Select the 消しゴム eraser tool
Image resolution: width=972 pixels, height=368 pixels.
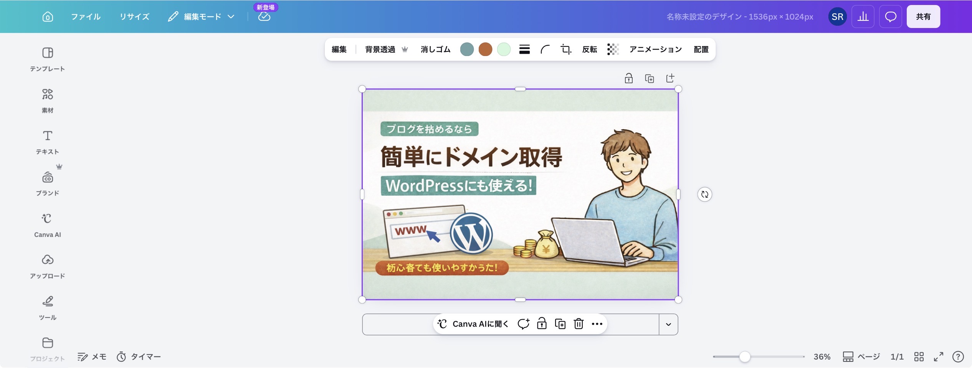[x=435, y=49]
